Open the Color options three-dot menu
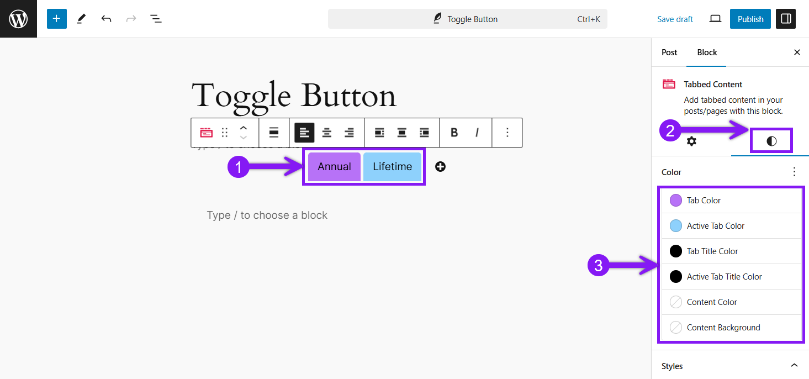 pos(794,172)
